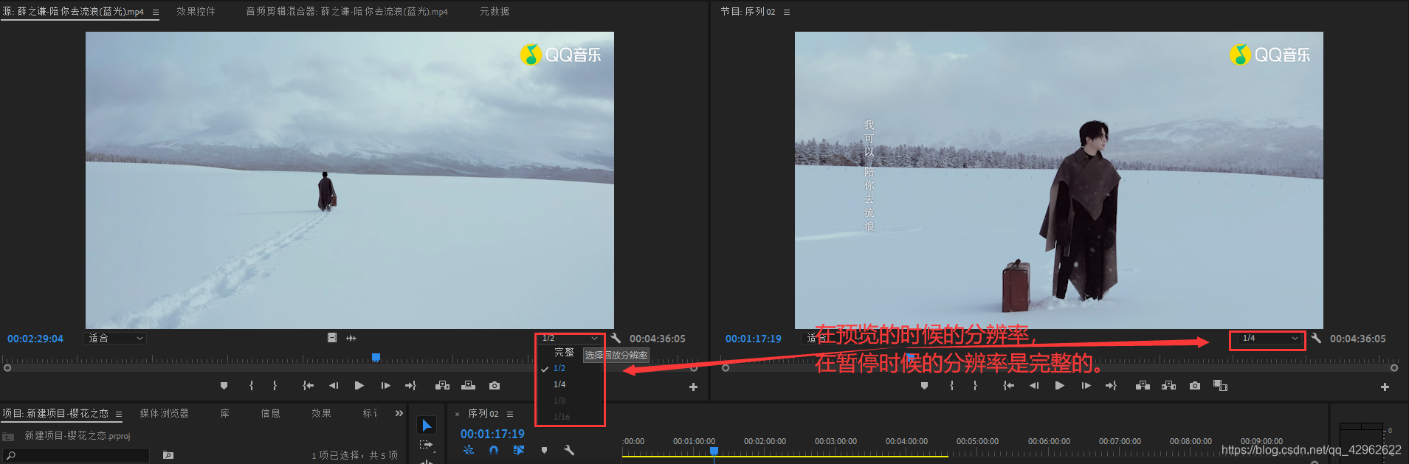The image size is (1409, 464).
Task: Switch to 库 tab
Action: click(224, 413)
